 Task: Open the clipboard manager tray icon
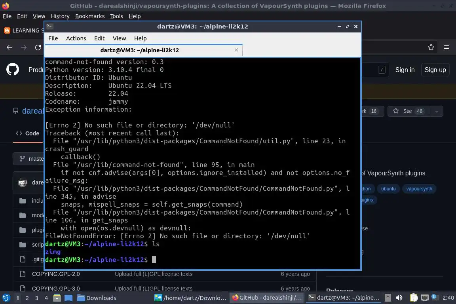[x=414, y=298]
